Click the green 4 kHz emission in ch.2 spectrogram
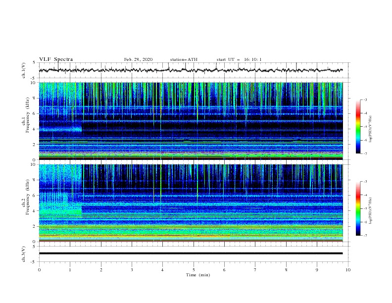392x303 pixels. click(60, 211)
